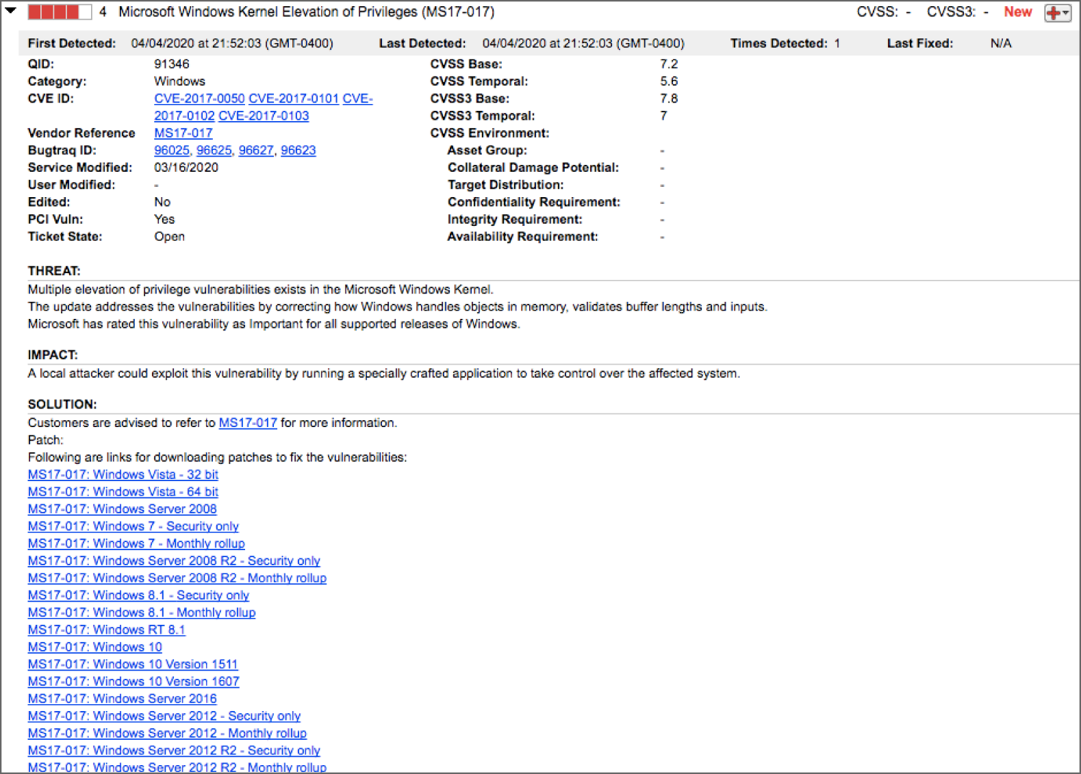
Task: Open MS17-017 Windows 10 patch link
Action: point(95,647)
